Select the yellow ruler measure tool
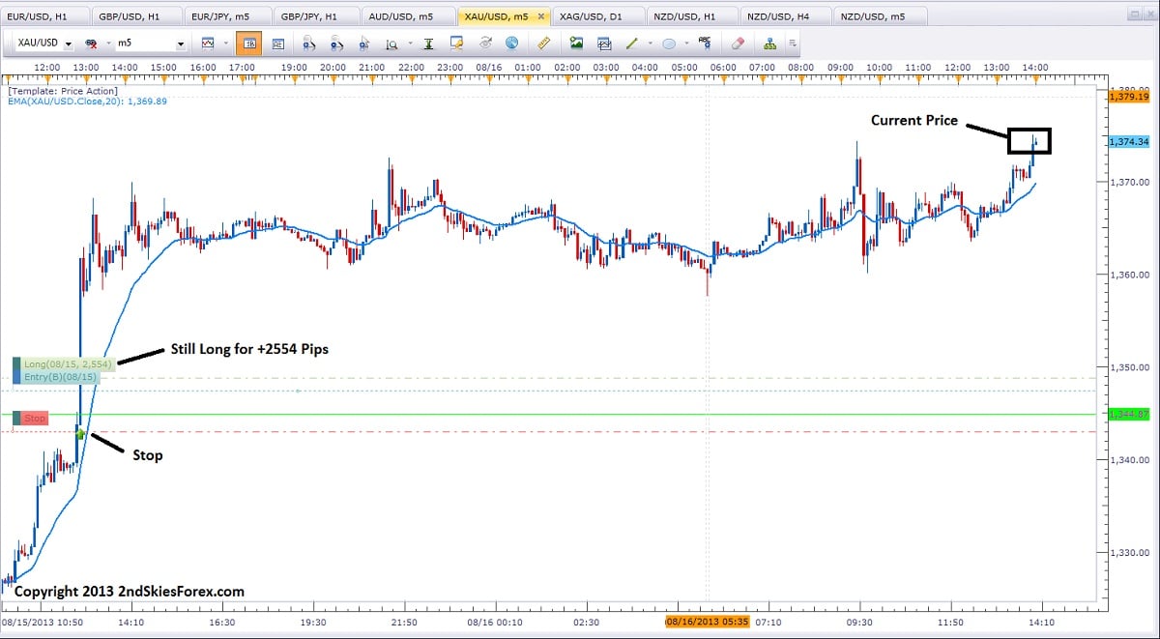Screen dimensions: 1160x639 tap(543, 44)
